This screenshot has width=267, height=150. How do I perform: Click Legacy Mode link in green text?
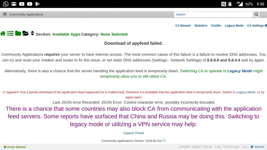[239, 71]
